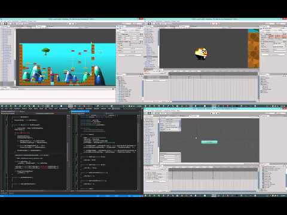Screen dimensions: 287x215
Task: Select the yellow character sprite in the top-right Unity scene
Action: click(201, 53)
